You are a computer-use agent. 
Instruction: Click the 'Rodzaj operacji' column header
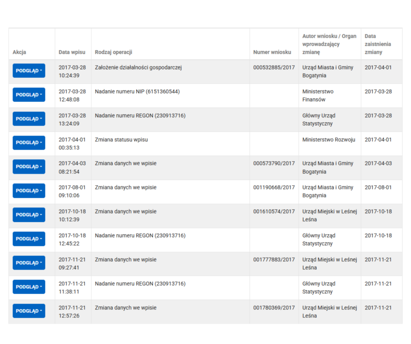114,52
